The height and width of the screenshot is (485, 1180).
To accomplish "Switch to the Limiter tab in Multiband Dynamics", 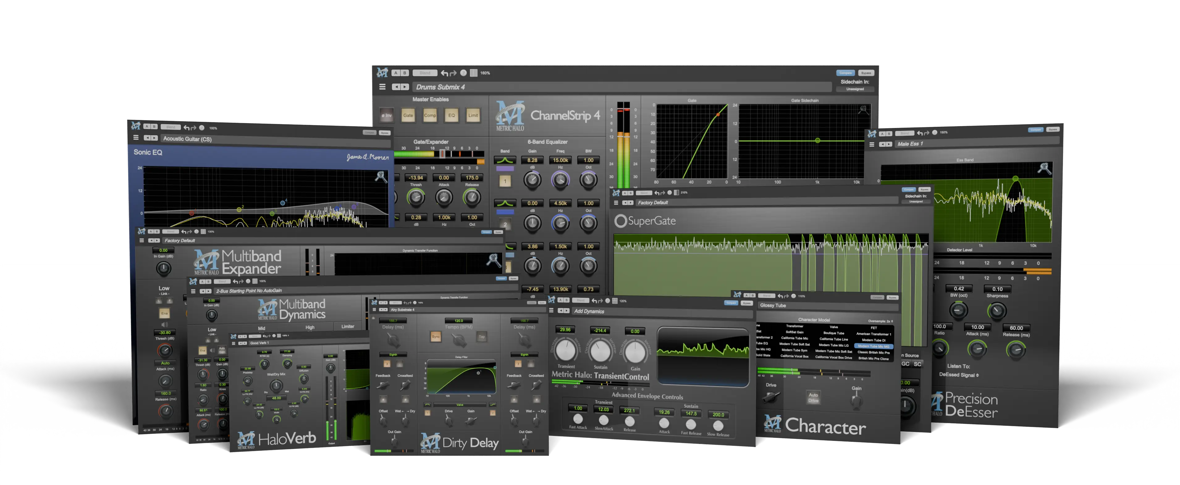I will point(348,327).
